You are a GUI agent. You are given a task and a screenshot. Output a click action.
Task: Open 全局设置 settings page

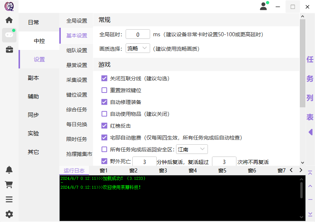click(77, 21)
